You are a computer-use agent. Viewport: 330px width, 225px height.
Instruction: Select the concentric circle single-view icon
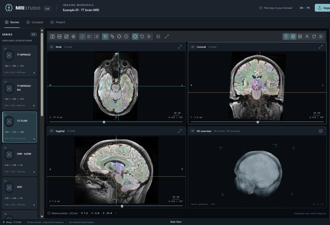click(x=73, y=37)
